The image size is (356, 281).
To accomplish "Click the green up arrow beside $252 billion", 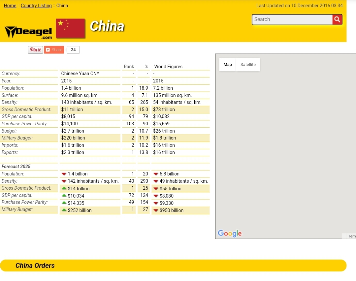I will 64,210.
